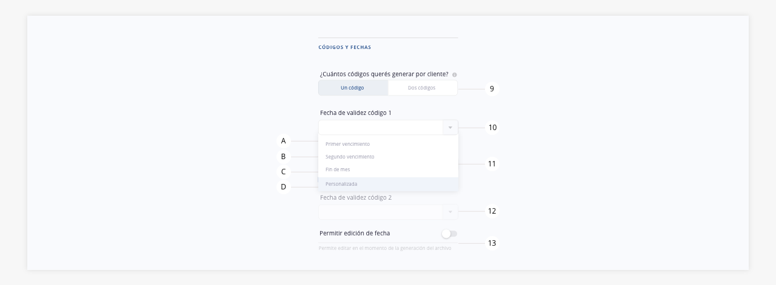Enable the "Permitir edición de fecha" switch
Image resolution: width=776 pixels, height=285 pixels.
tap(449, 234)
